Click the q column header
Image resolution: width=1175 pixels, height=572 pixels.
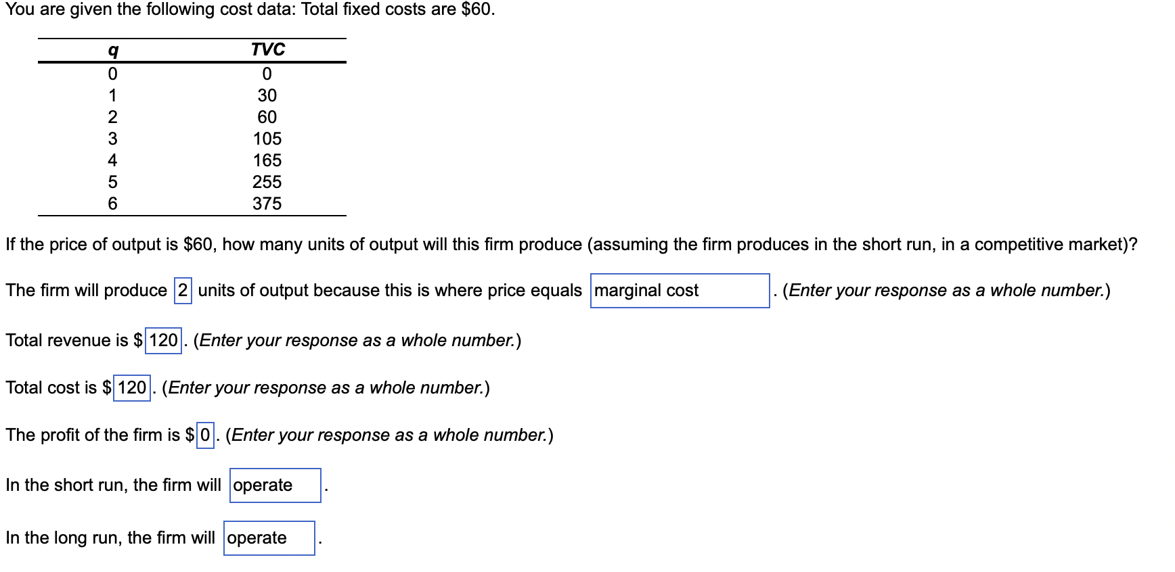click(x=113, y=50)
